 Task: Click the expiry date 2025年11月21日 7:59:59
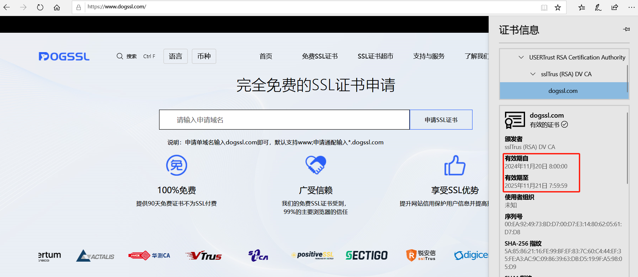pyautogui.click(x=536, y=186)
